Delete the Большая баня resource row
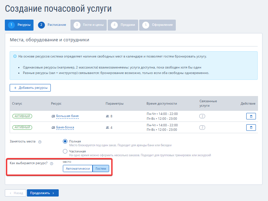This screenshot has width=268, height=201. coord(251,116)
